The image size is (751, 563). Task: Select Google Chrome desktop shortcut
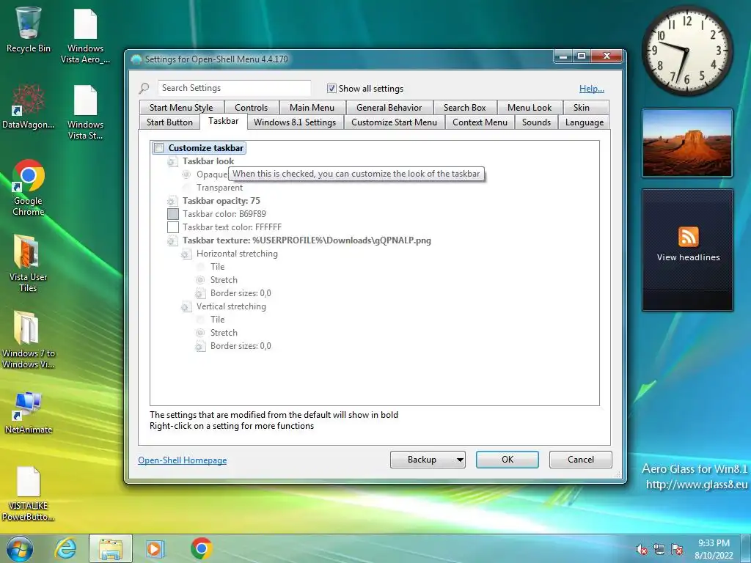click(29, 187)
